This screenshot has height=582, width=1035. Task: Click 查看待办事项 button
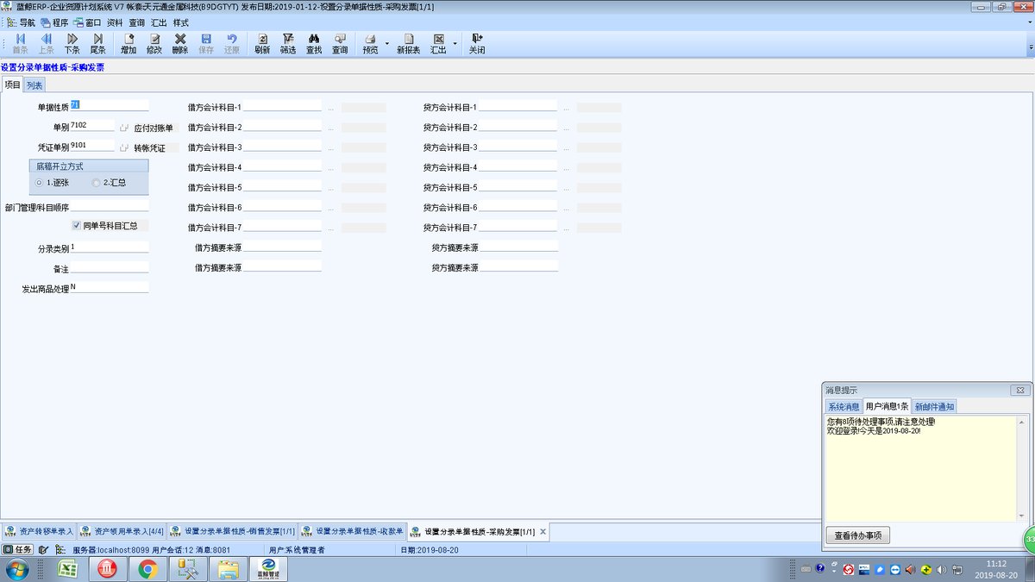coord(858,535)
